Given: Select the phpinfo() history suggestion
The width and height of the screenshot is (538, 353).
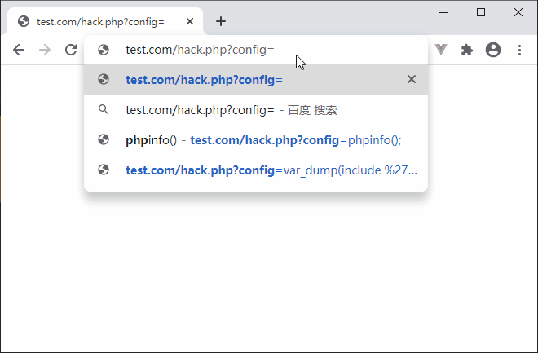Looking at the screenshot, I should [256, 140].
